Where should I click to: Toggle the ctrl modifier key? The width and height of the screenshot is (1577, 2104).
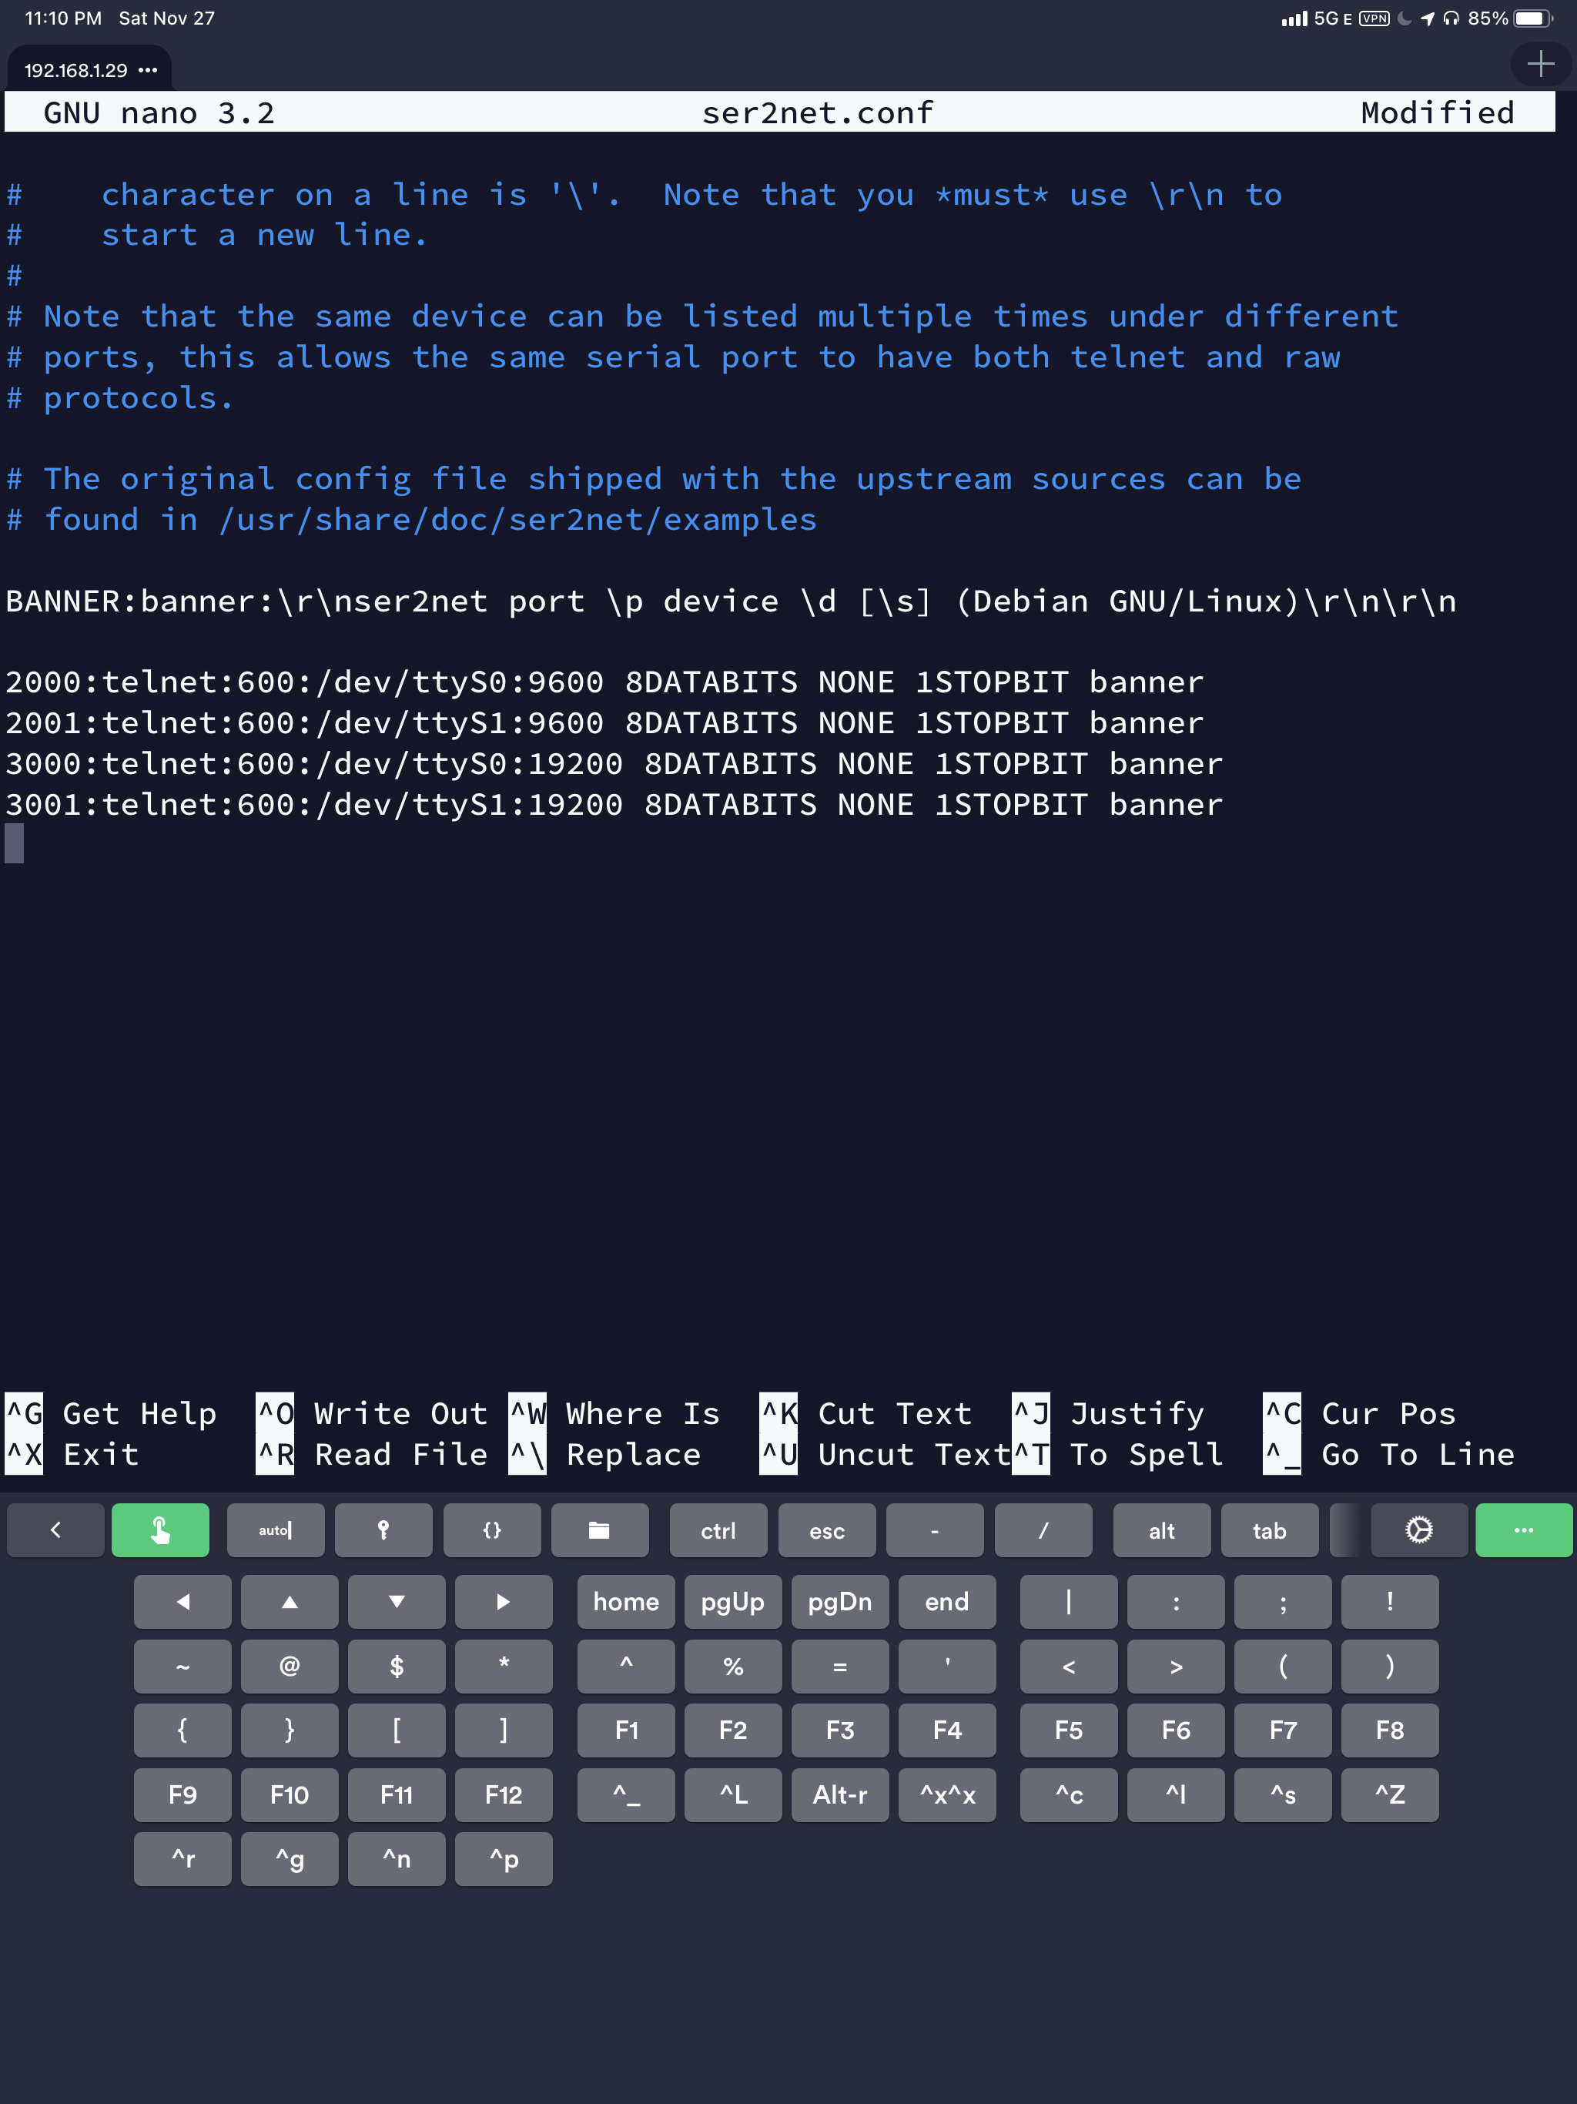718,1529
